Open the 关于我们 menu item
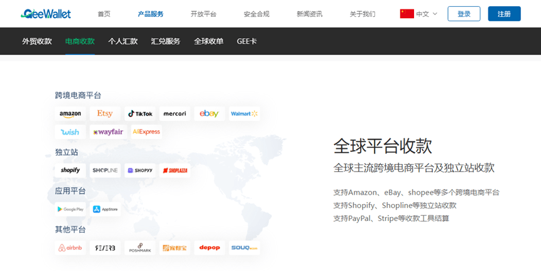This screenshot has height=271, width=541. (x=362, y=14)
